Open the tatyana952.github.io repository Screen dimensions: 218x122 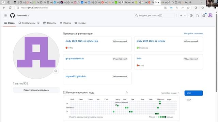tap(76, 76)
